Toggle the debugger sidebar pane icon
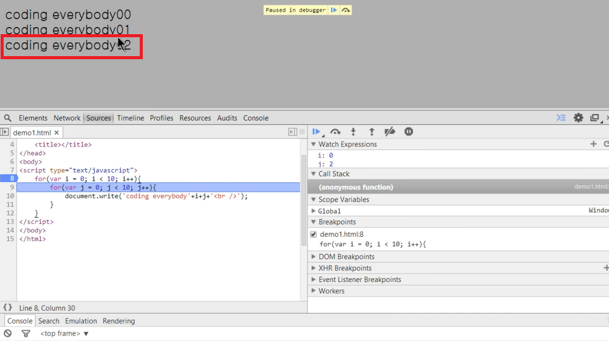Screen dimensions: 609x343 (x=292, y=132)
